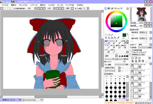This screenshot has height=104, width=153.
Task: Select the magic wand tool
Action: pos(112,35)
